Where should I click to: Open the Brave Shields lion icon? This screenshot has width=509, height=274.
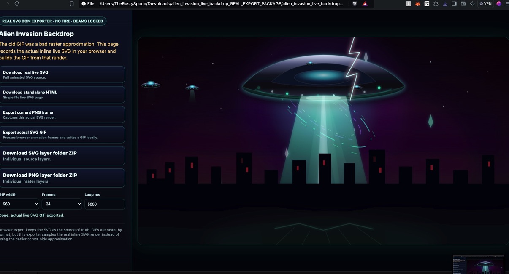pos(355,3)
